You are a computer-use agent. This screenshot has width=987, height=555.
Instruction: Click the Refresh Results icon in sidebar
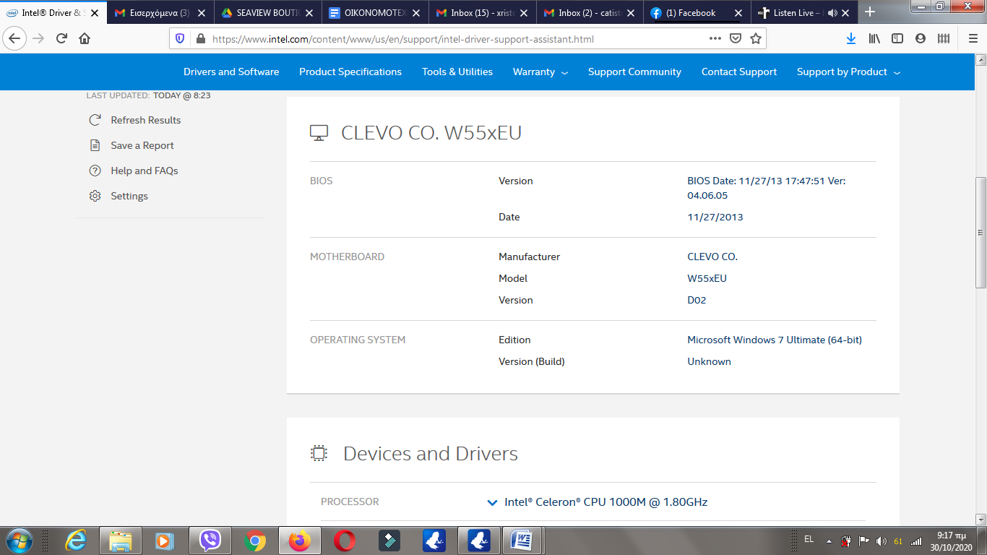[95, 120]
